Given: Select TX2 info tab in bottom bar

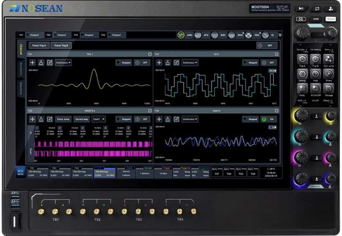Looking at the screenshot, I should (60, 173).
